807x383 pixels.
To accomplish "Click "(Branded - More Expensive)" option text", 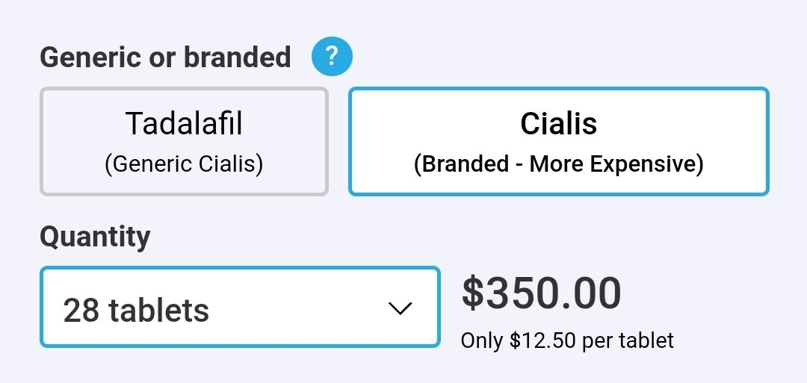I will pyautogui.click(x=558, y=164).
